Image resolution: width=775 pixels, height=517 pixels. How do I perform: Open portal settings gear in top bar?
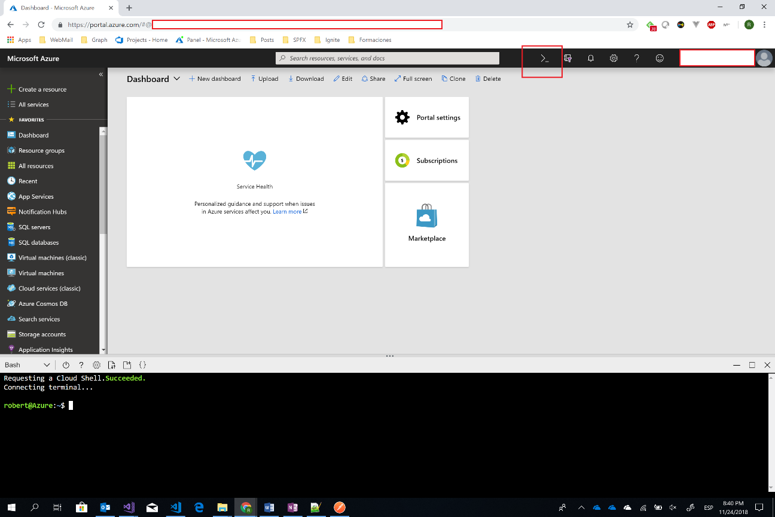click(x=614, y=58)
